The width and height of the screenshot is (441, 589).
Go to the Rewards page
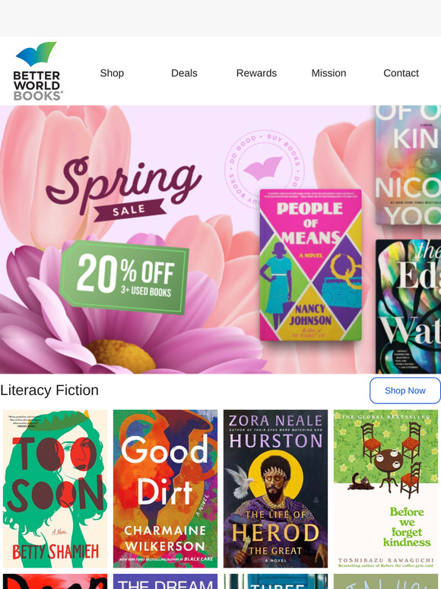pyautogui.click(x=256, y=73)
